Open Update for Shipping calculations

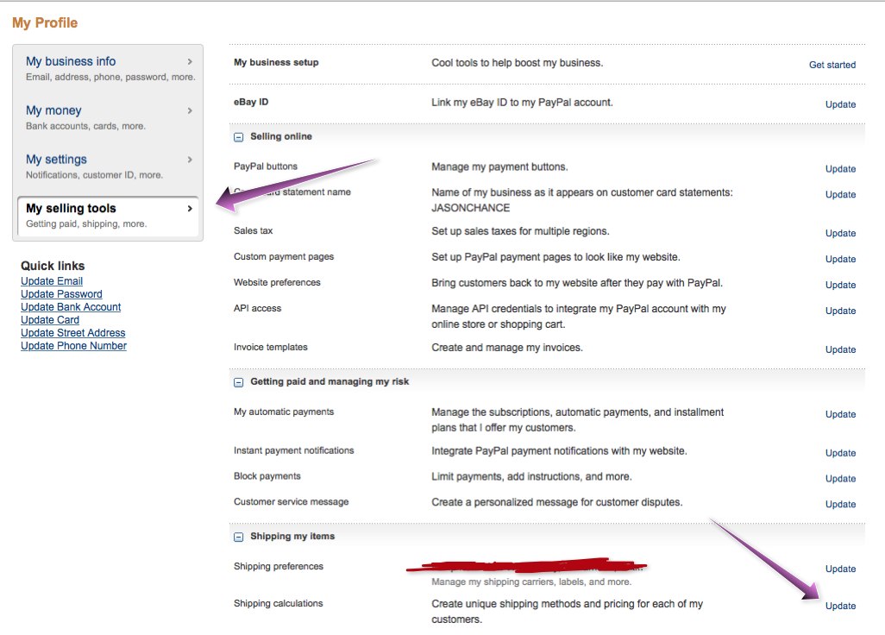[841, 606]
